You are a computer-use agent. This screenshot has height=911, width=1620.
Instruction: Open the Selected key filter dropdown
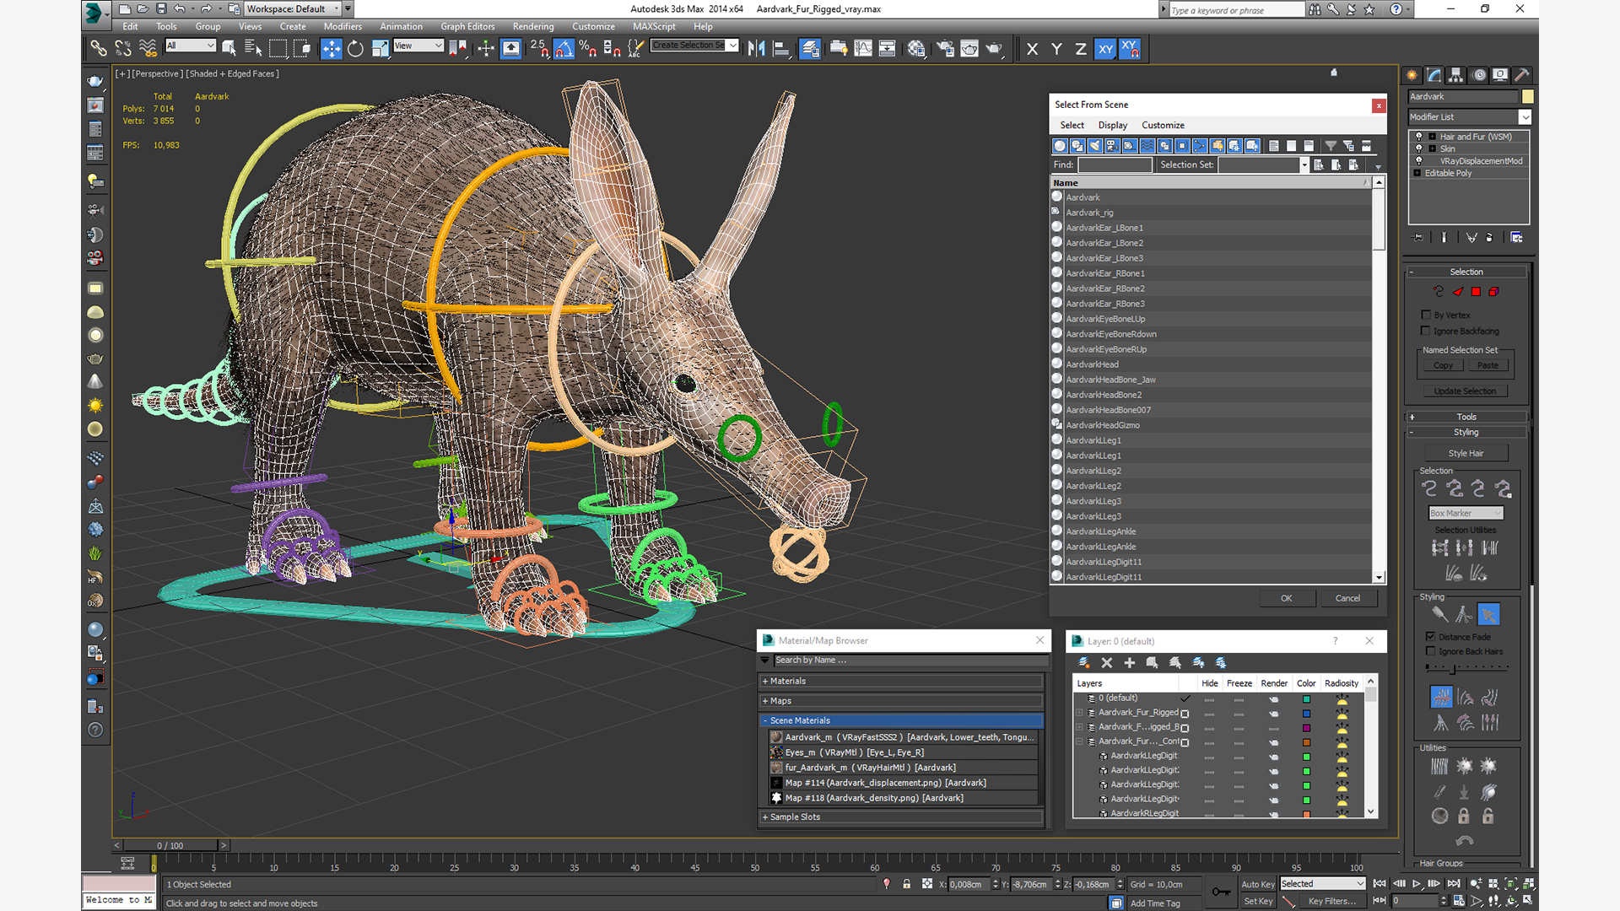[x=1322, y=883]
